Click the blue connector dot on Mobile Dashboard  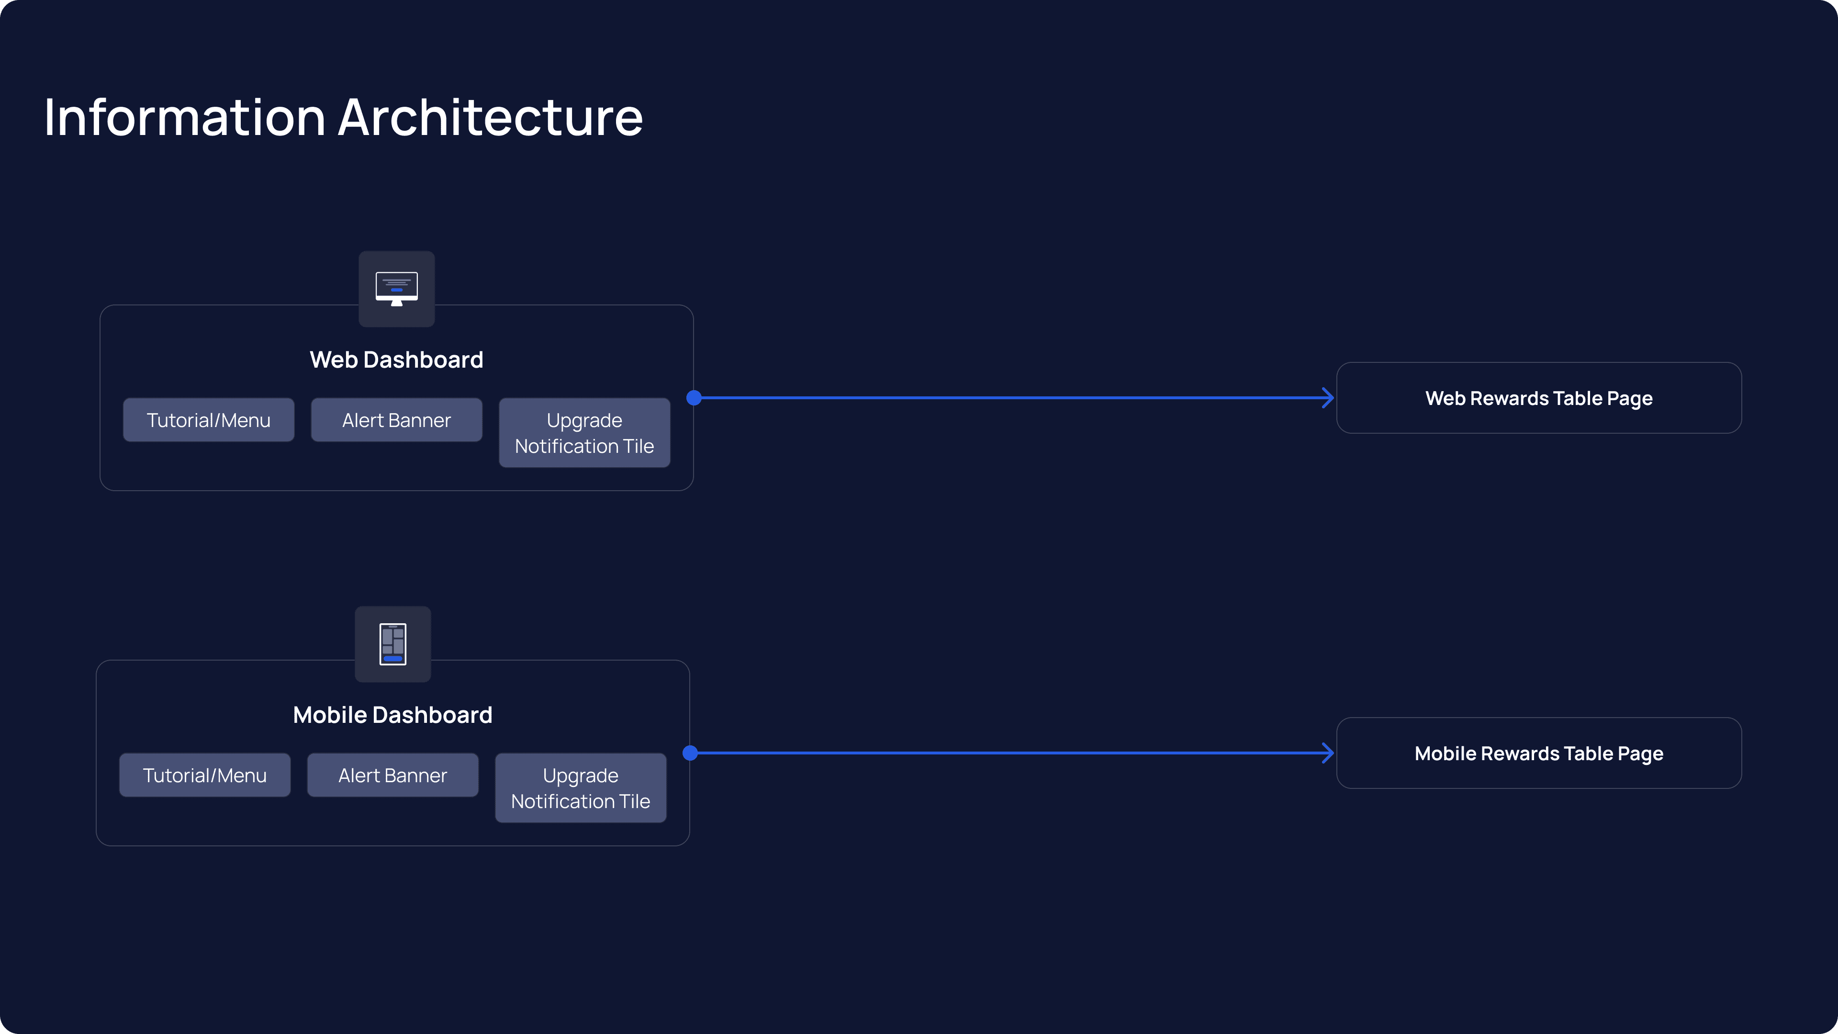690,753
